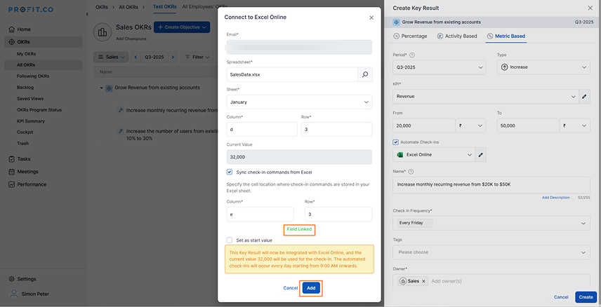Click the data Column field containing d
Viewport: 601px width, 307px height.
coord(262,130)
